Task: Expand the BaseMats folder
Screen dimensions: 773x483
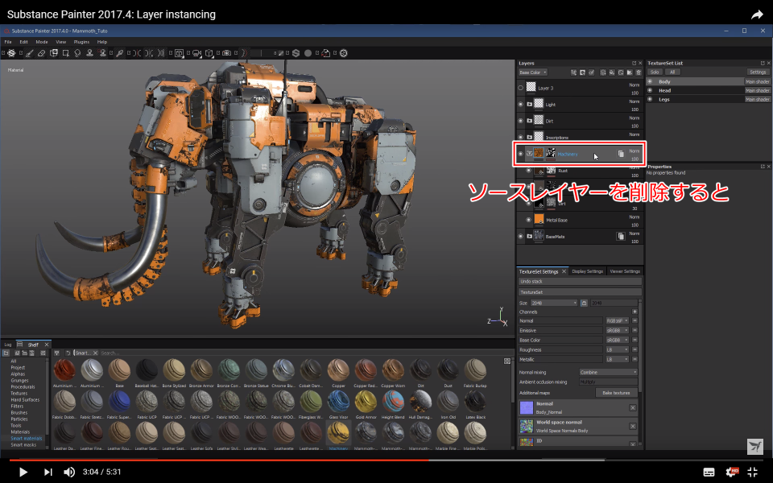Action: (x=530, y=237)
